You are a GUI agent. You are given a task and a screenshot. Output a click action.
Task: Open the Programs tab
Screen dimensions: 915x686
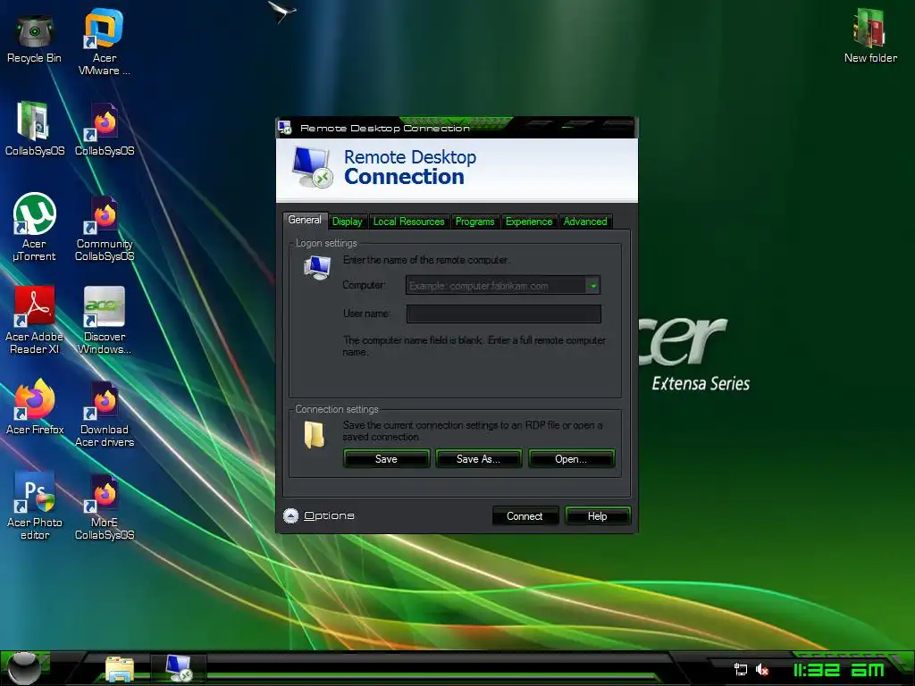pos(475,222)
